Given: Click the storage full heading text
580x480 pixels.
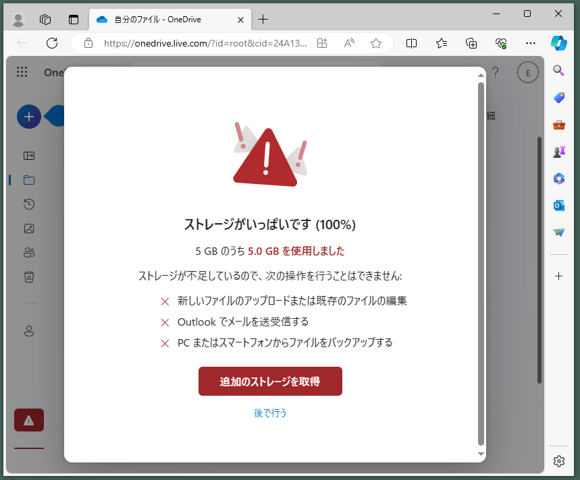Looking at the screenshot, I should click(269, 224).
